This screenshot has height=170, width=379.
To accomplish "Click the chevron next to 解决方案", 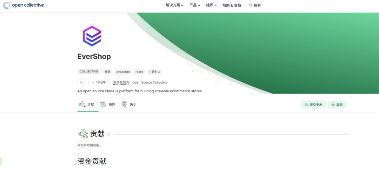I will 182,6.
